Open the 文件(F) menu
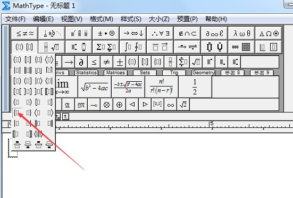This screenshot has height=198, width=293. tap(15, 19)
